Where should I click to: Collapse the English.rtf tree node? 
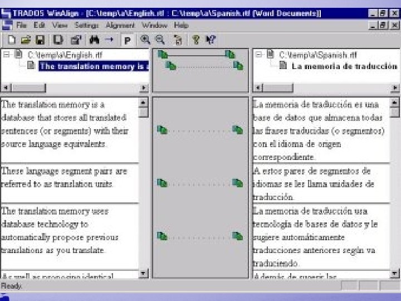point(7,54)
